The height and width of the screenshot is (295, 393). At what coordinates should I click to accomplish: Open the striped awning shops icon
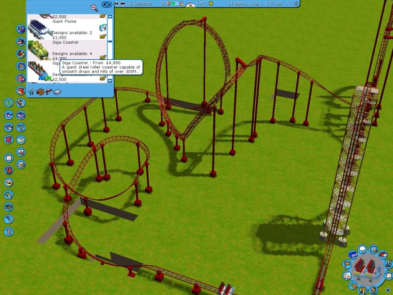9,182
